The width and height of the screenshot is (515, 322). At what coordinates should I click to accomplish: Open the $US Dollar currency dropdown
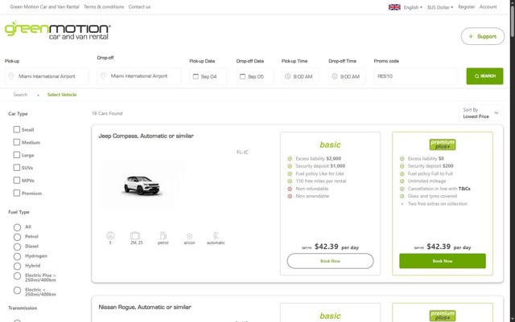[x=440, y=7]
